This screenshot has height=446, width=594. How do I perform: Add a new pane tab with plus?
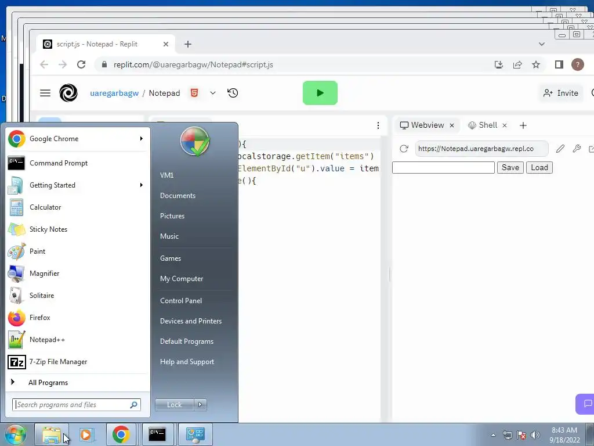(x=523, y=125)
